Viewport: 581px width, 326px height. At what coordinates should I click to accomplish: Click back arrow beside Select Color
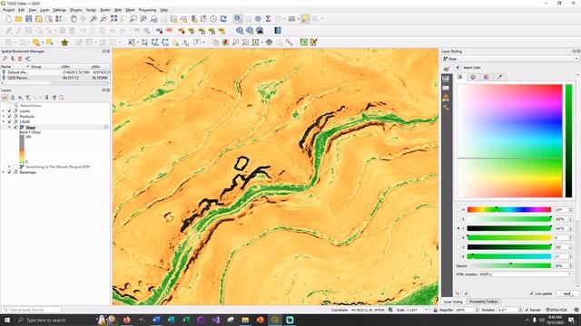(458, 68)
